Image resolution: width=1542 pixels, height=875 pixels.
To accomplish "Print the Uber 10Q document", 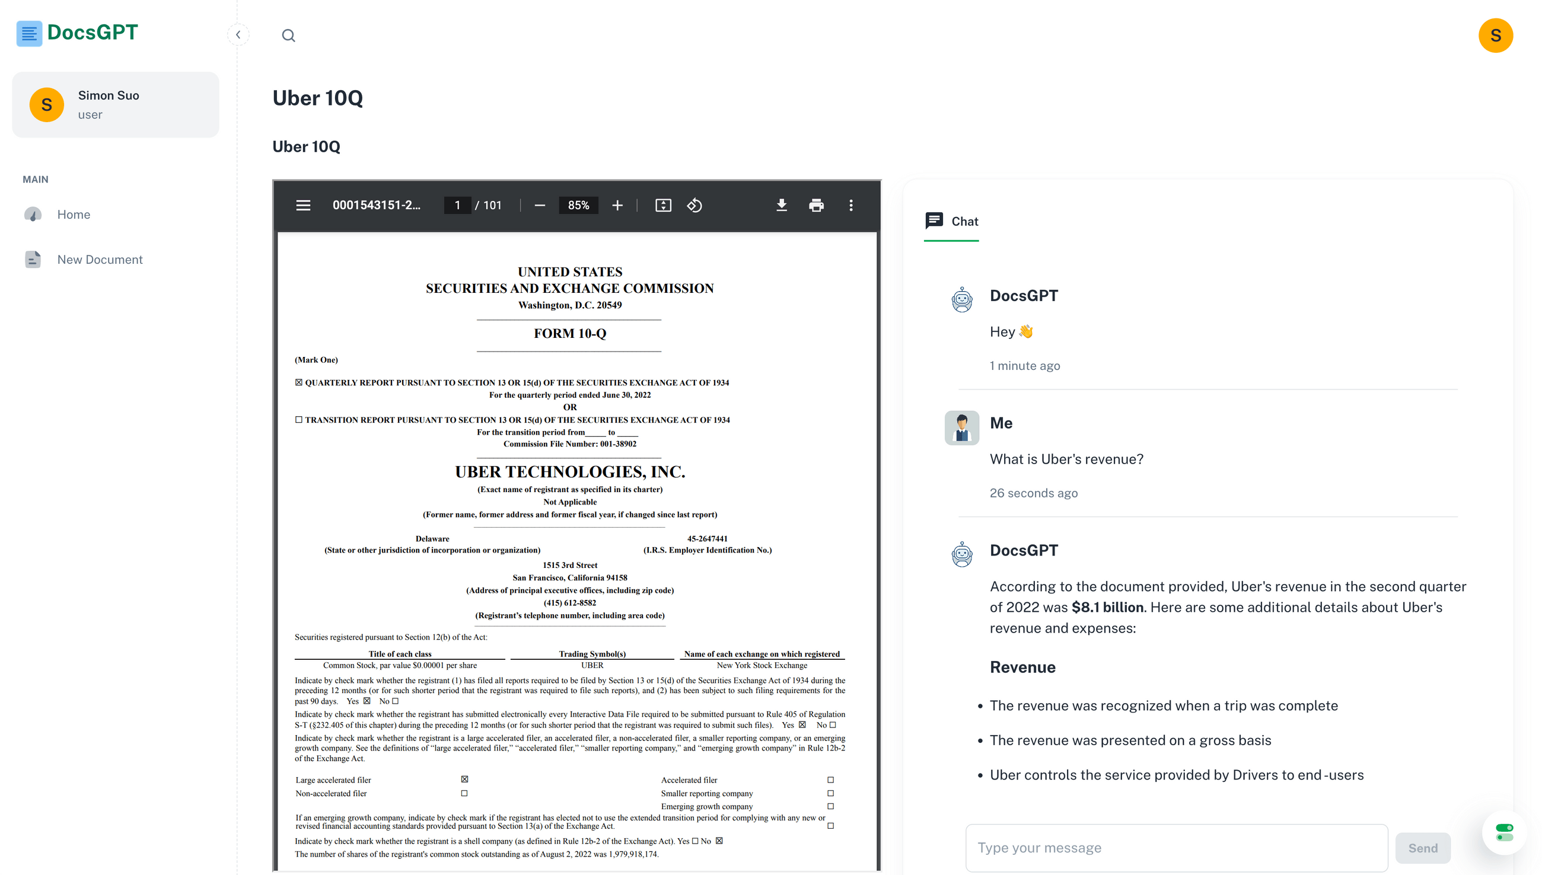I will point(817,205).
